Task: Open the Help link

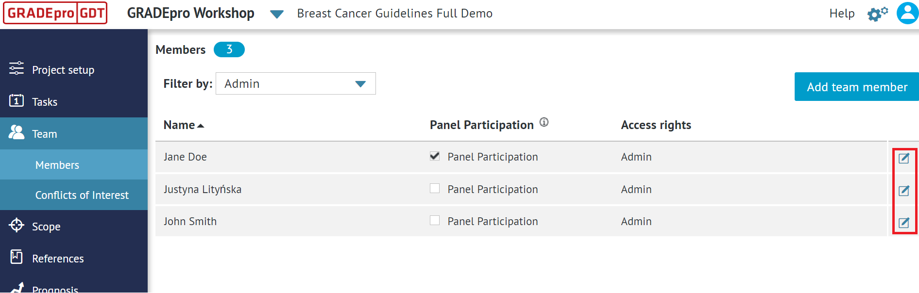Action: pyautogui.click(x=842, y=14)
